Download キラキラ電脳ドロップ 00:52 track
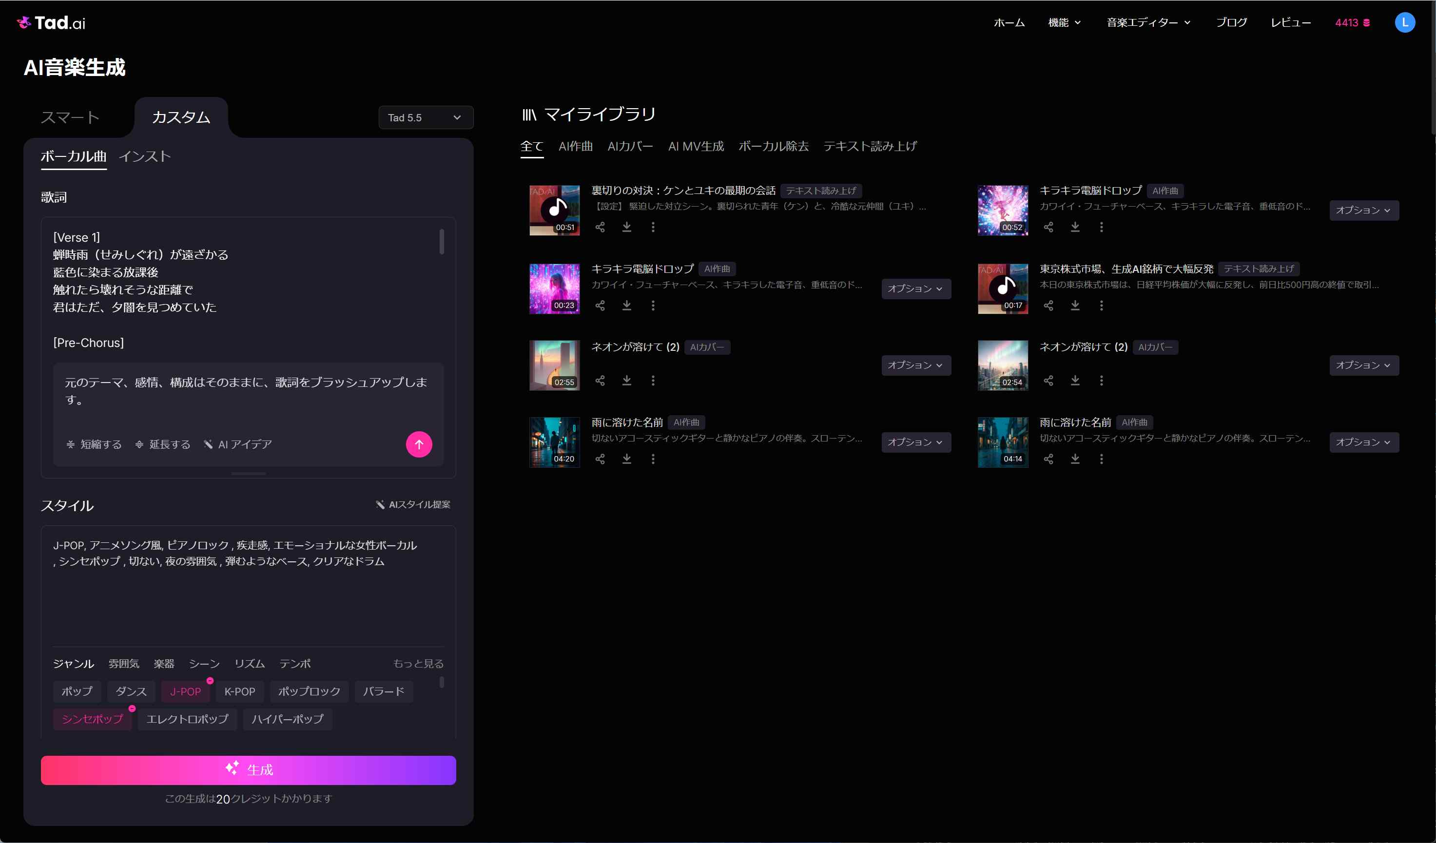Screen dimensions: 1436x843 point(1075,227)
